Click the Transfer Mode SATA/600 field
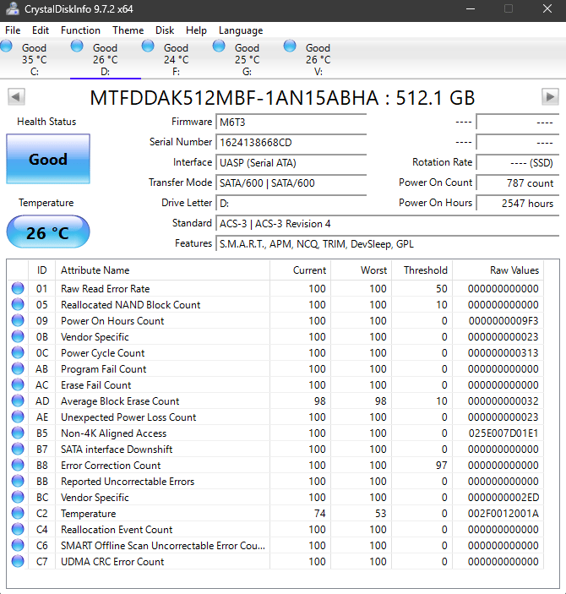This screenshot has width=566, height=594. click(291, 183)
